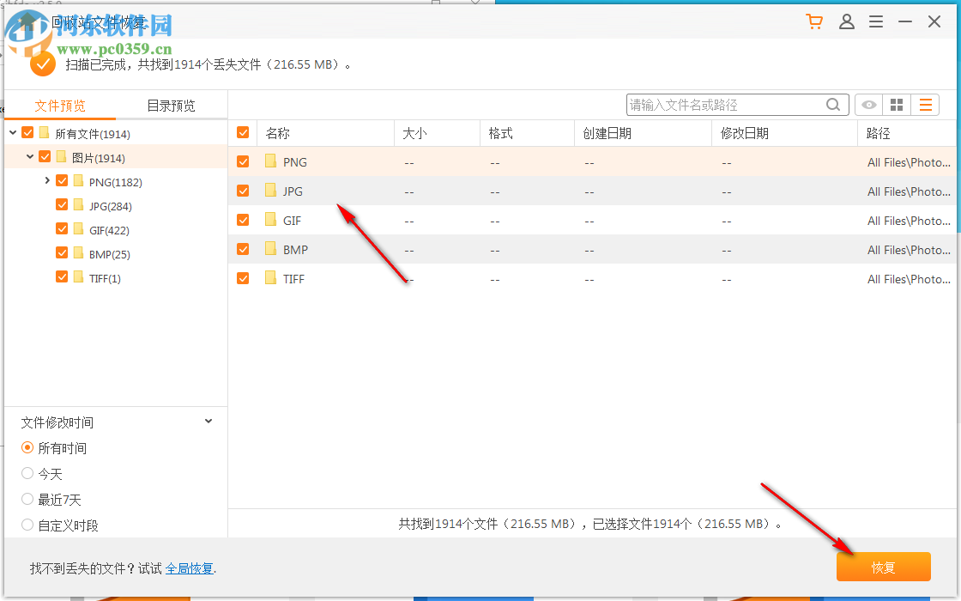Expand the PNG(1182) tree node
961x601 pixels.
[x=47, y=180]
